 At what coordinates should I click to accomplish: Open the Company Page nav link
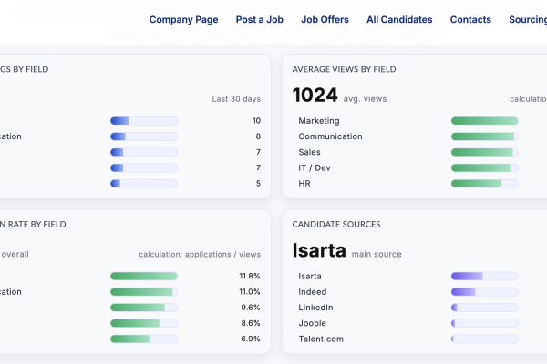coord(183,19)
